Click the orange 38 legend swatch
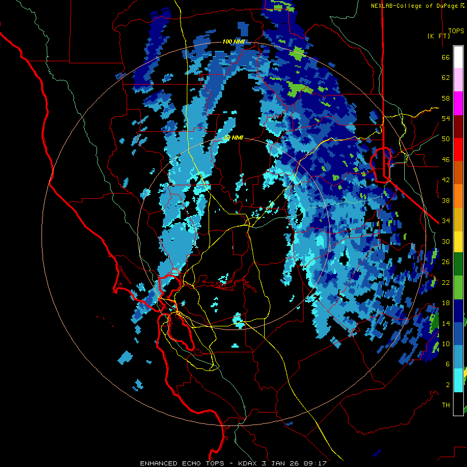The height and width of the screenshot is (467, 467). coord(458,196)
